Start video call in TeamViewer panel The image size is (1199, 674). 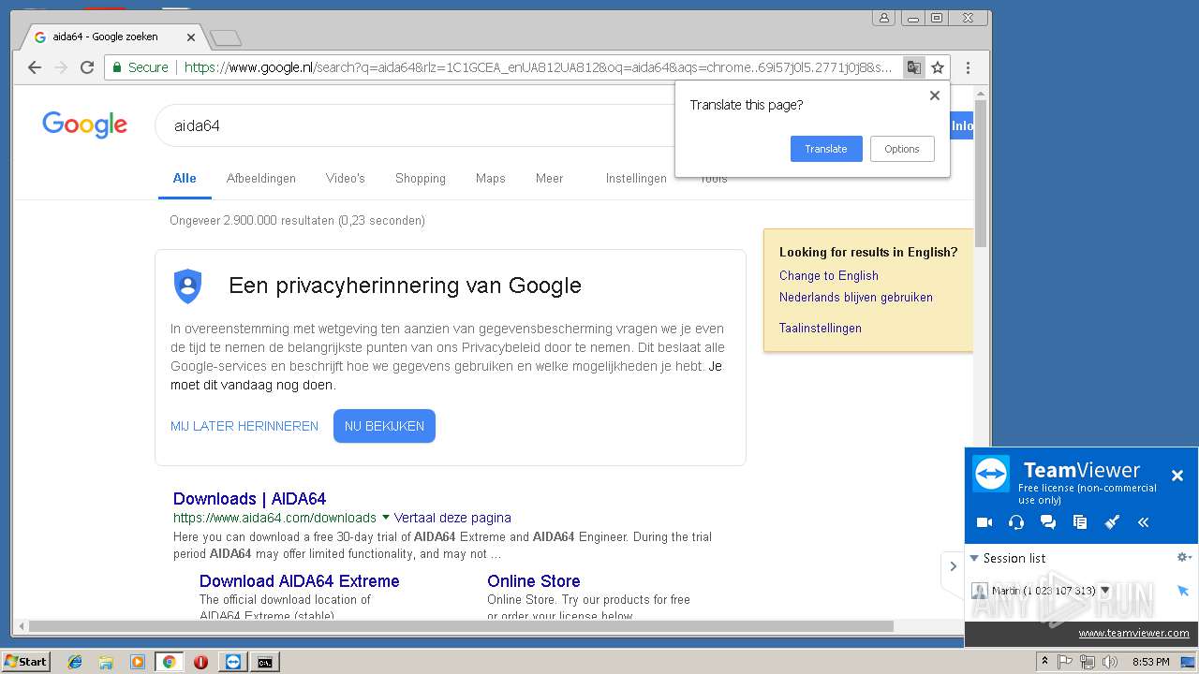[x=984, y=522]
